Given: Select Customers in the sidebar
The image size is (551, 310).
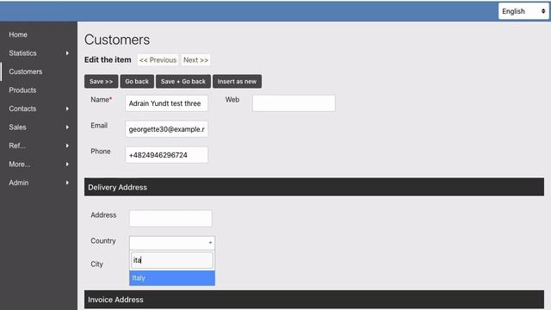Looking at the screenshot, I should click(26, 71).
